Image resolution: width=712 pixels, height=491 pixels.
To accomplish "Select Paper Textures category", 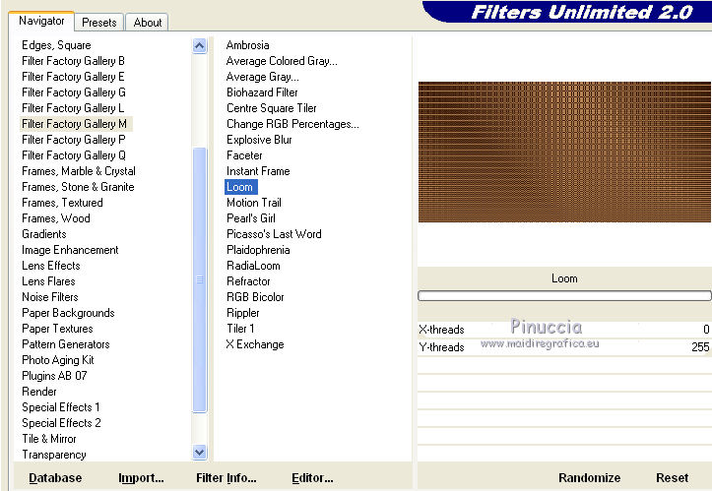I will (57, 329).
